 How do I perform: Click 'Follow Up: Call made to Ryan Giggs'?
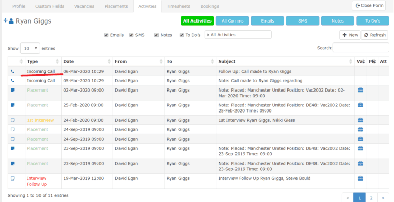pyautogui.click(x=255, y=72)
